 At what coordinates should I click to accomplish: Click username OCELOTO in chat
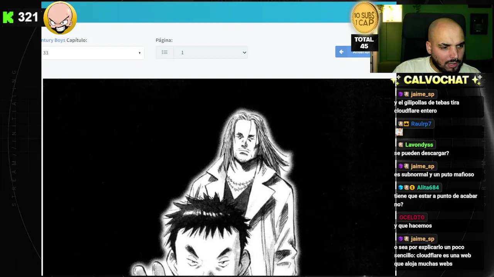[412, 217]
